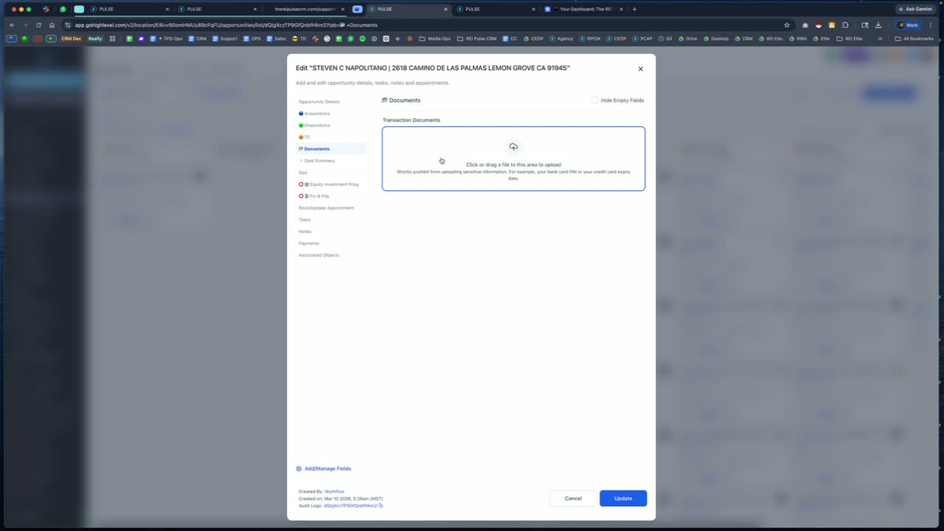Click the Add/Manage Fields gear icon
The height and width of the screenshot is (531, 944).
click(x=299, y=468)
